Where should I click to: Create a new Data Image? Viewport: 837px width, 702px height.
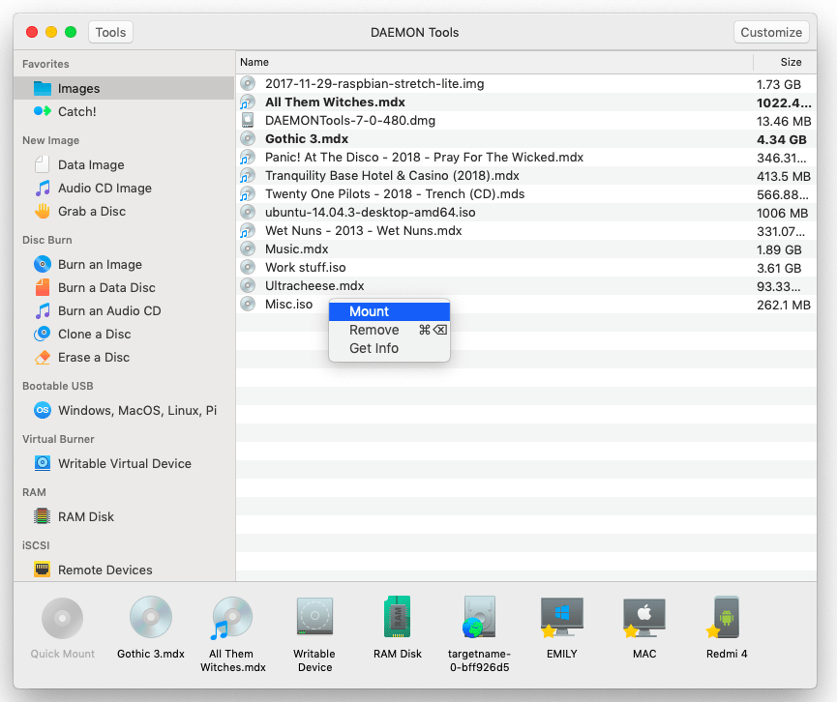[x=91, y=164]
